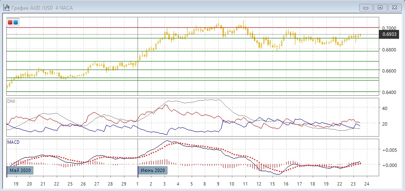Click the 0.6800 price axis label
The height and width of the screenshot is (191, 405).
tap(388, 50)
